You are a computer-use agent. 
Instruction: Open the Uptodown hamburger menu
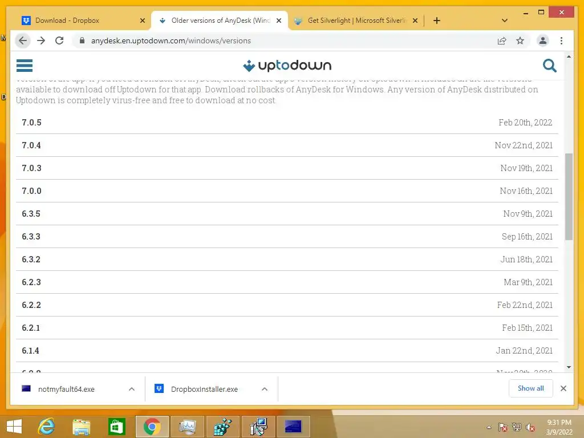coord(24,66)
